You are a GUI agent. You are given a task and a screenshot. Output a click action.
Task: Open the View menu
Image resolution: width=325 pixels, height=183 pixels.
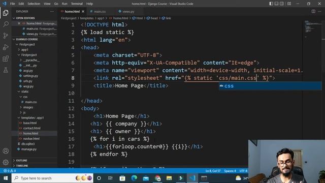(47, 4)
